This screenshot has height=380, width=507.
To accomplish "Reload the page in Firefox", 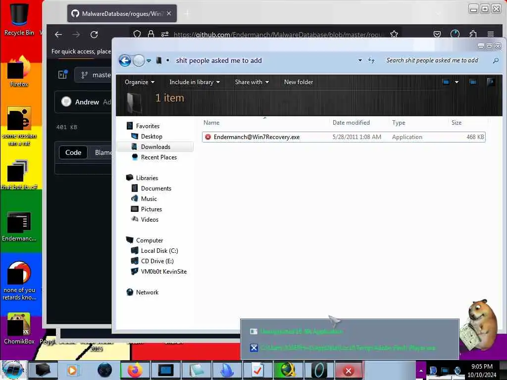I will pos(94,35).
